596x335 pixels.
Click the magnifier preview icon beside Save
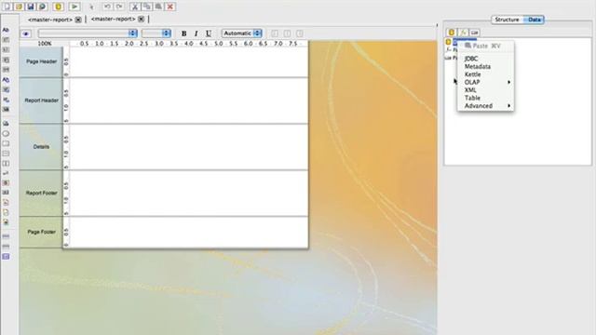[x=43, y=7]
